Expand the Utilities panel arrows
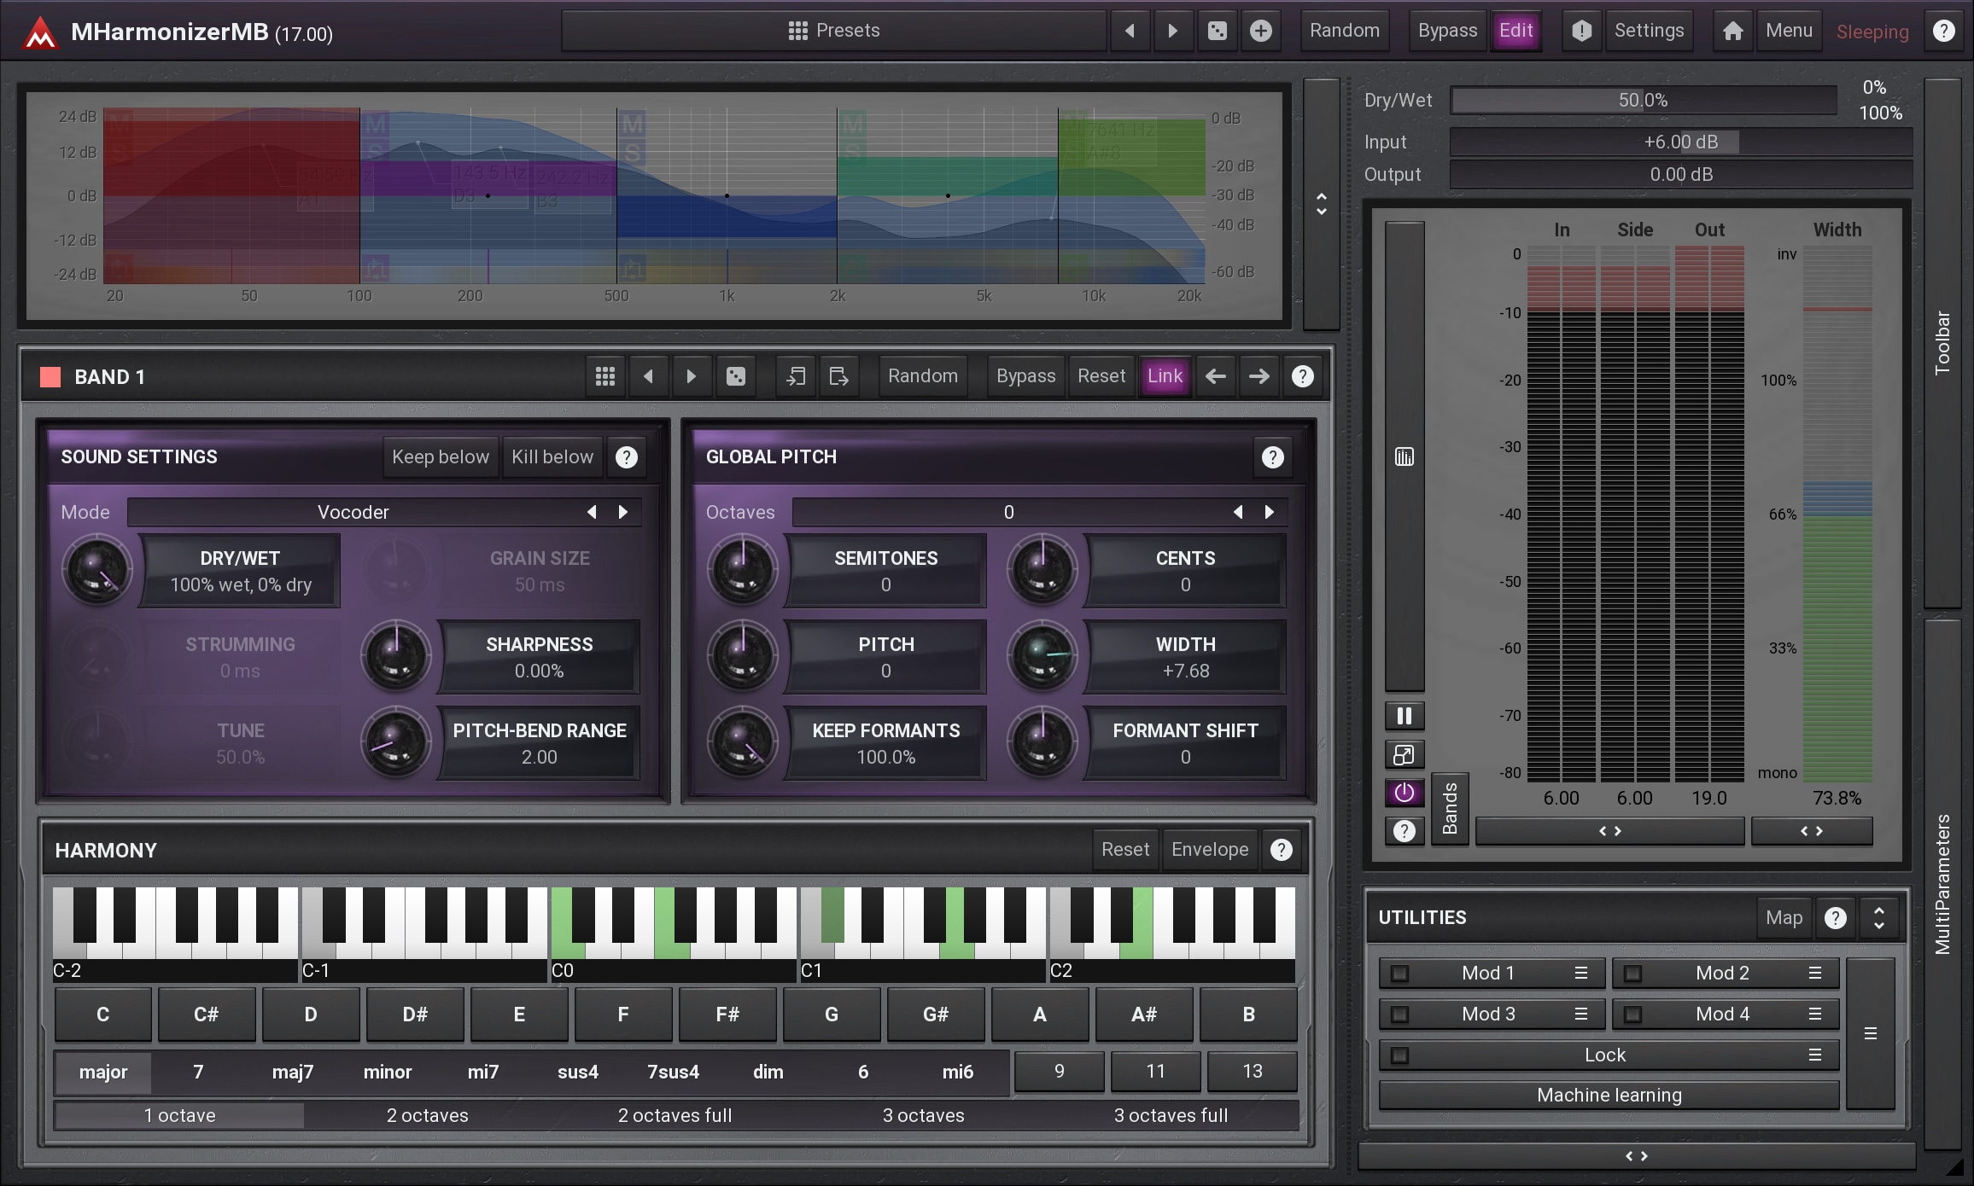The image size is (1974, 1186). [1878, 918]
